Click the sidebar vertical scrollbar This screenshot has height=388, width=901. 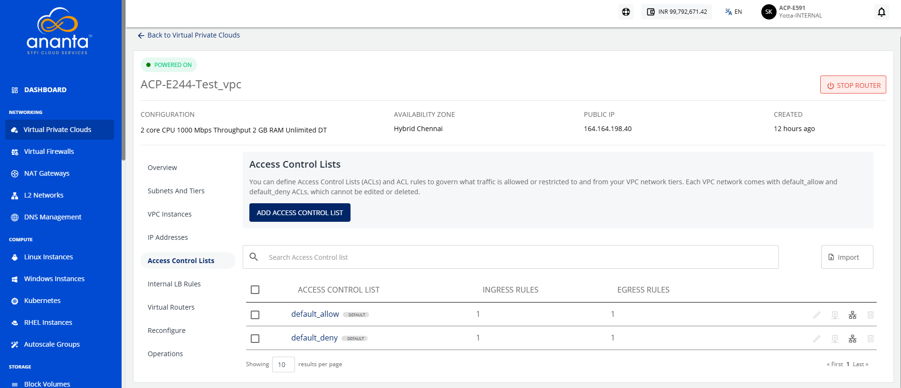pos(123,81)
